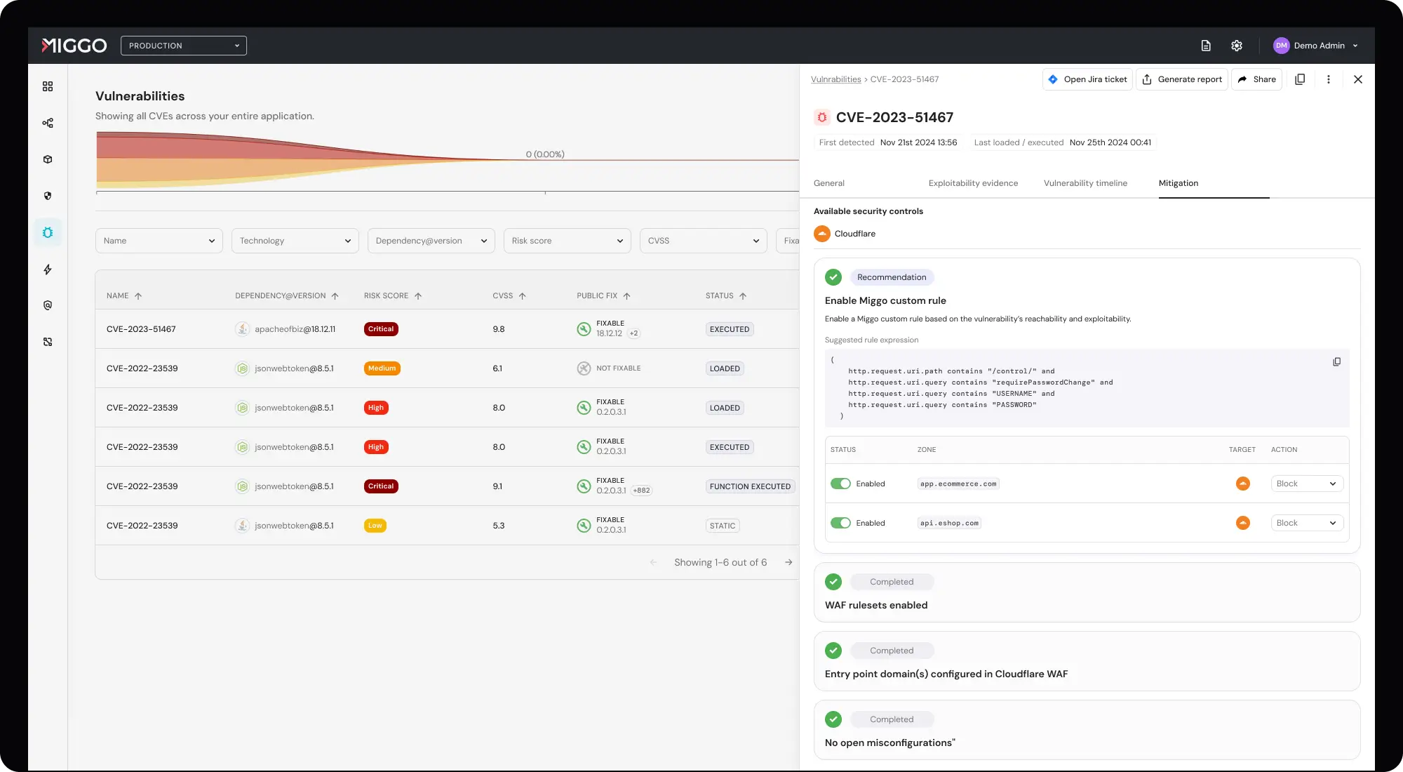Image resolution: width=1403 pixels, height=772 pixels.
Task: Open settings via the gear icon
Action: coord(1236,45)
